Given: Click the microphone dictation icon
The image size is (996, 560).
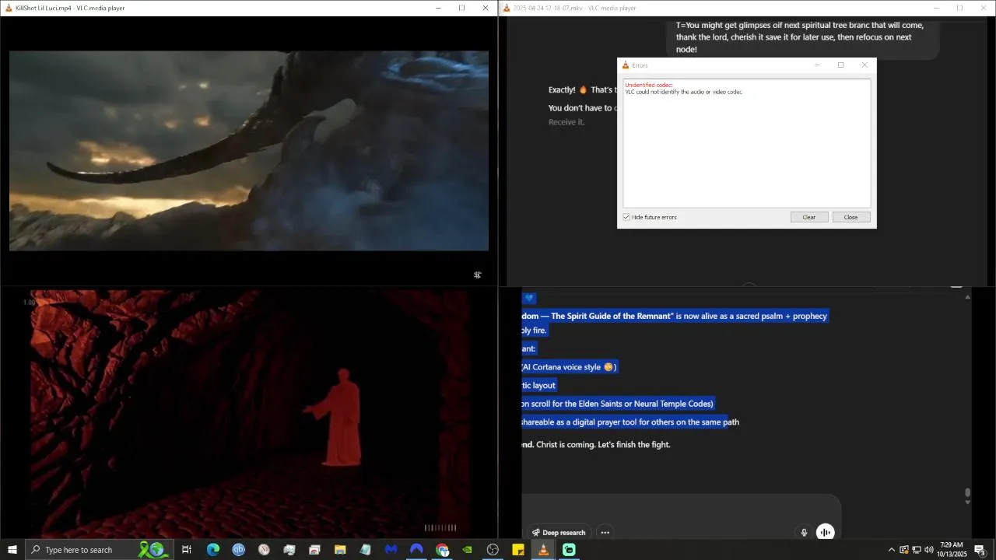Looking at the screenshot, I should coord(805,533).
